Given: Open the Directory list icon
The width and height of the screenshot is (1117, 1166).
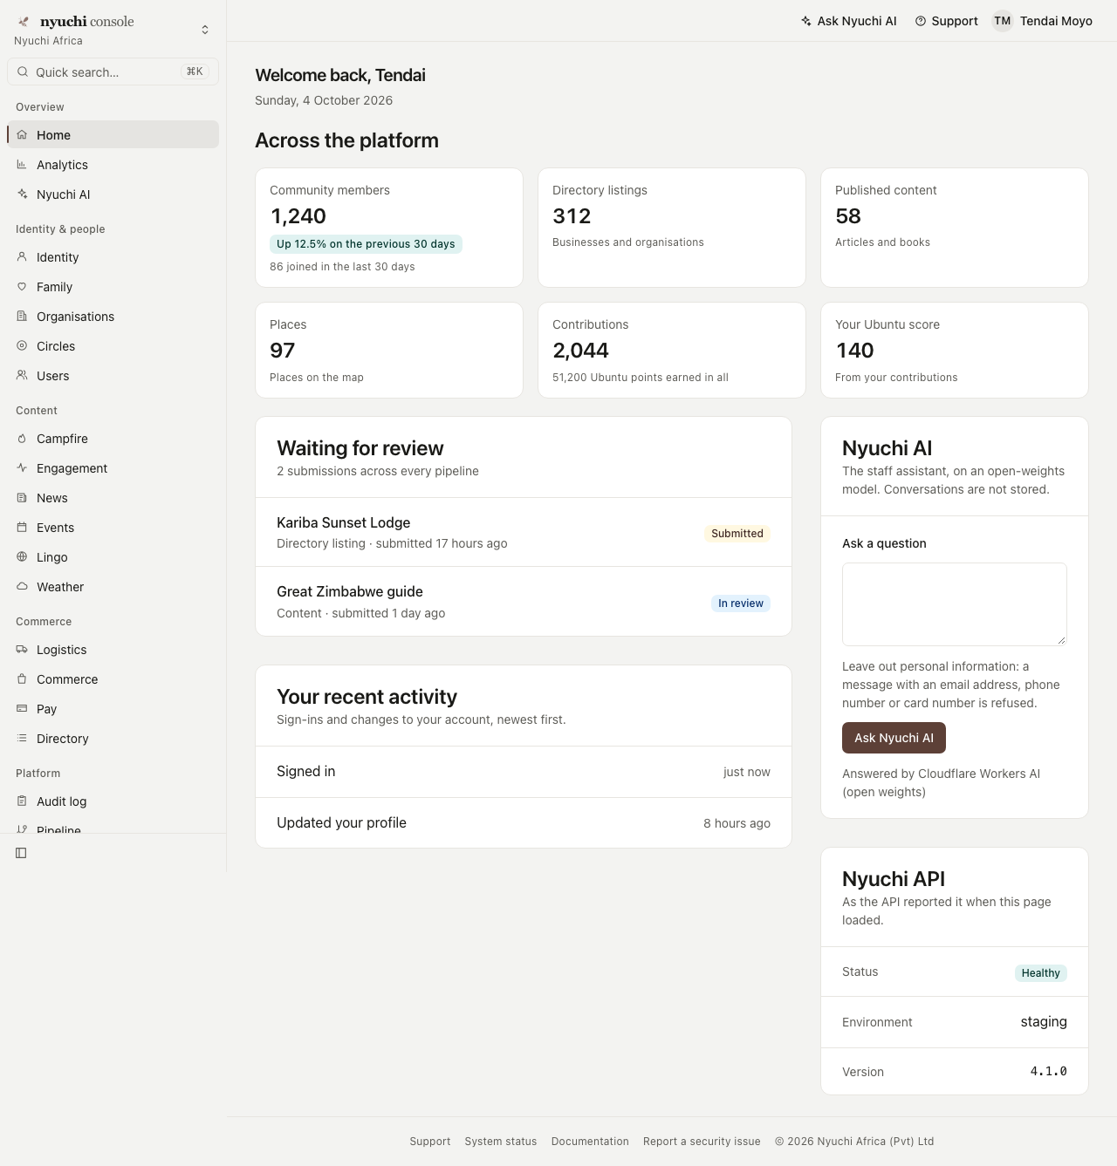Looking at the screenshot, I should click(x=22, y=739).
